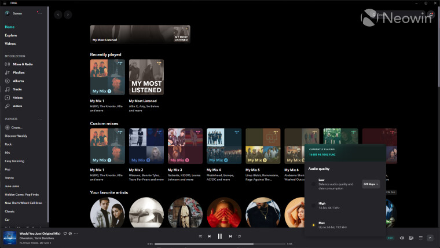This screenshot has width=440, height=248.
Task: Like the current track with heart icon
Action: 65,234
